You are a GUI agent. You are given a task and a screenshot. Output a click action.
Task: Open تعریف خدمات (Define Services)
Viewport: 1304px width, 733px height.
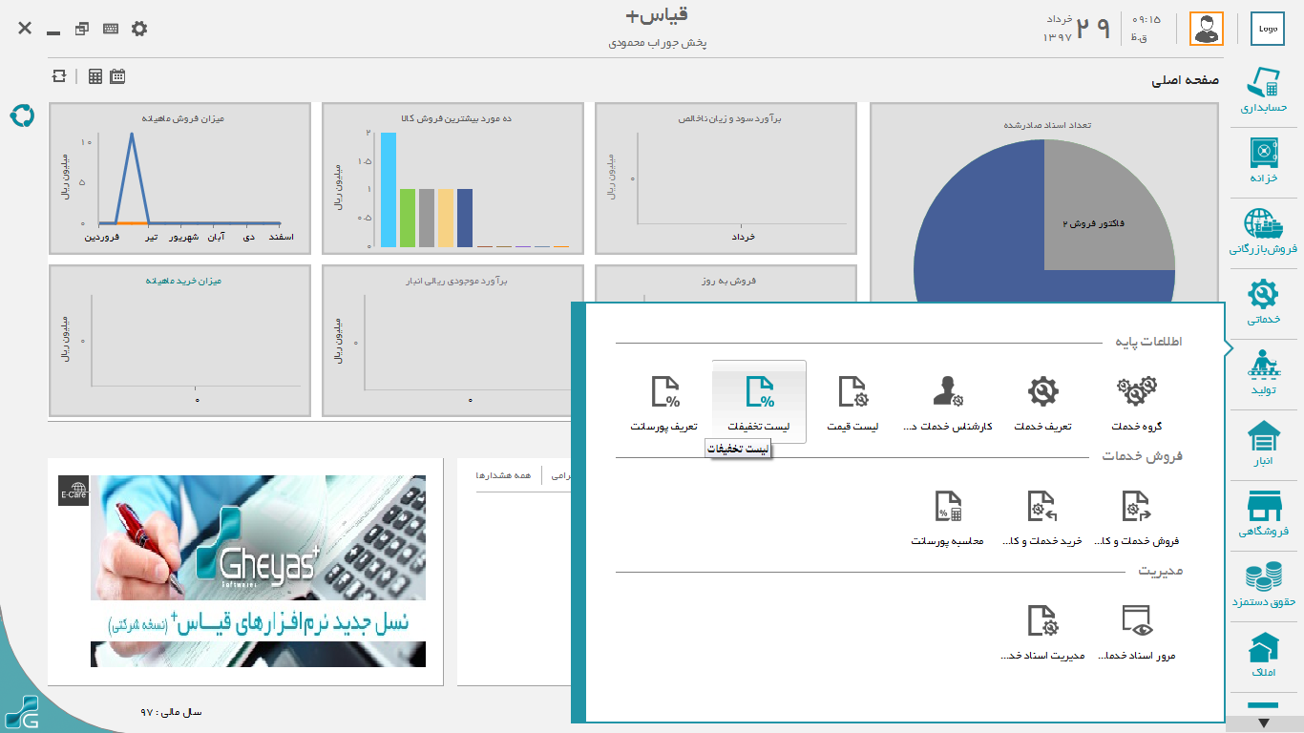(x=1042, y=403)
